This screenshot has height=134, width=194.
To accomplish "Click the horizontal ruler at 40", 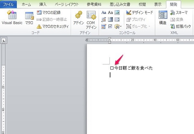I will point(155,40).
